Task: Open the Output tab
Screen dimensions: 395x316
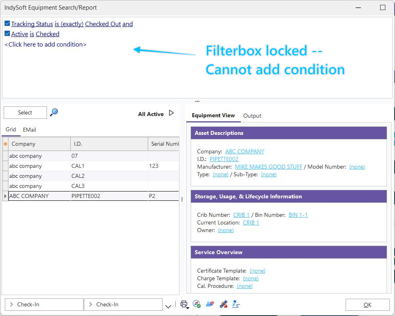Action: pyautogui.click(x=252, y=116)
